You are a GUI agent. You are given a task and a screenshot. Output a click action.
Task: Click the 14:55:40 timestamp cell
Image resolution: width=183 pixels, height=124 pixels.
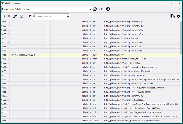tap(5, 26)
